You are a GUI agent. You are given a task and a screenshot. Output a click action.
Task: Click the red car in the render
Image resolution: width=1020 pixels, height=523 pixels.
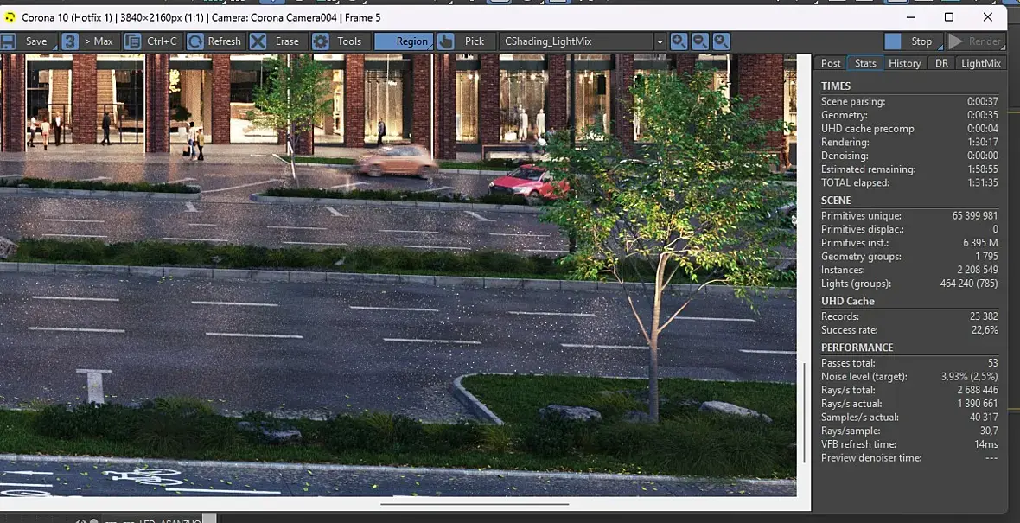[x=529, y=182]
